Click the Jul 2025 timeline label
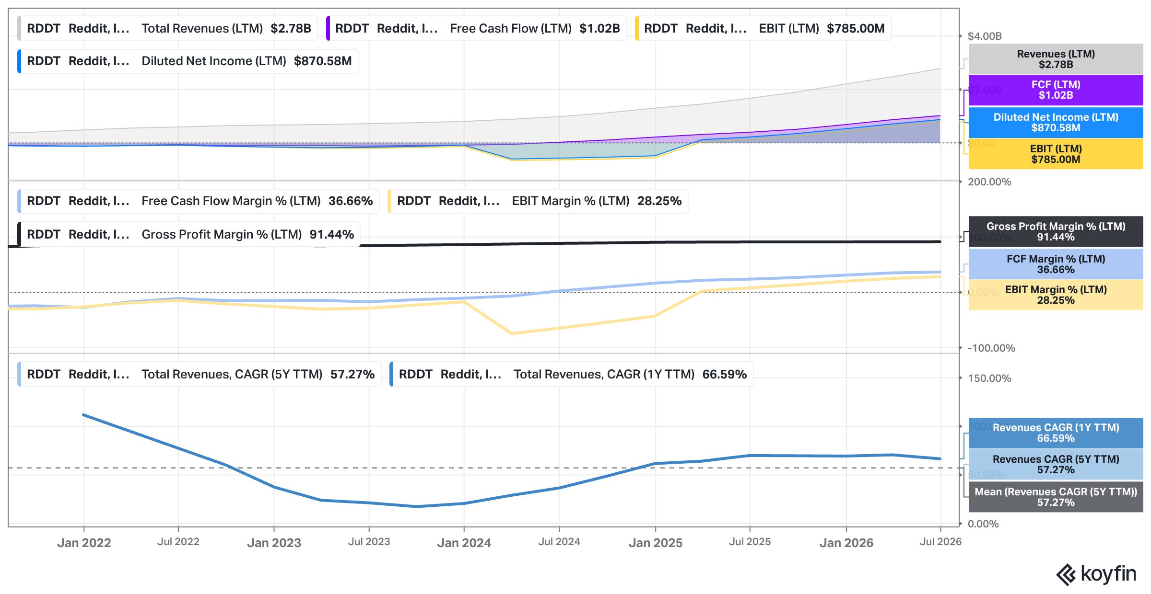The height and width of the screenshot is (594, 1151). [750, 542]
